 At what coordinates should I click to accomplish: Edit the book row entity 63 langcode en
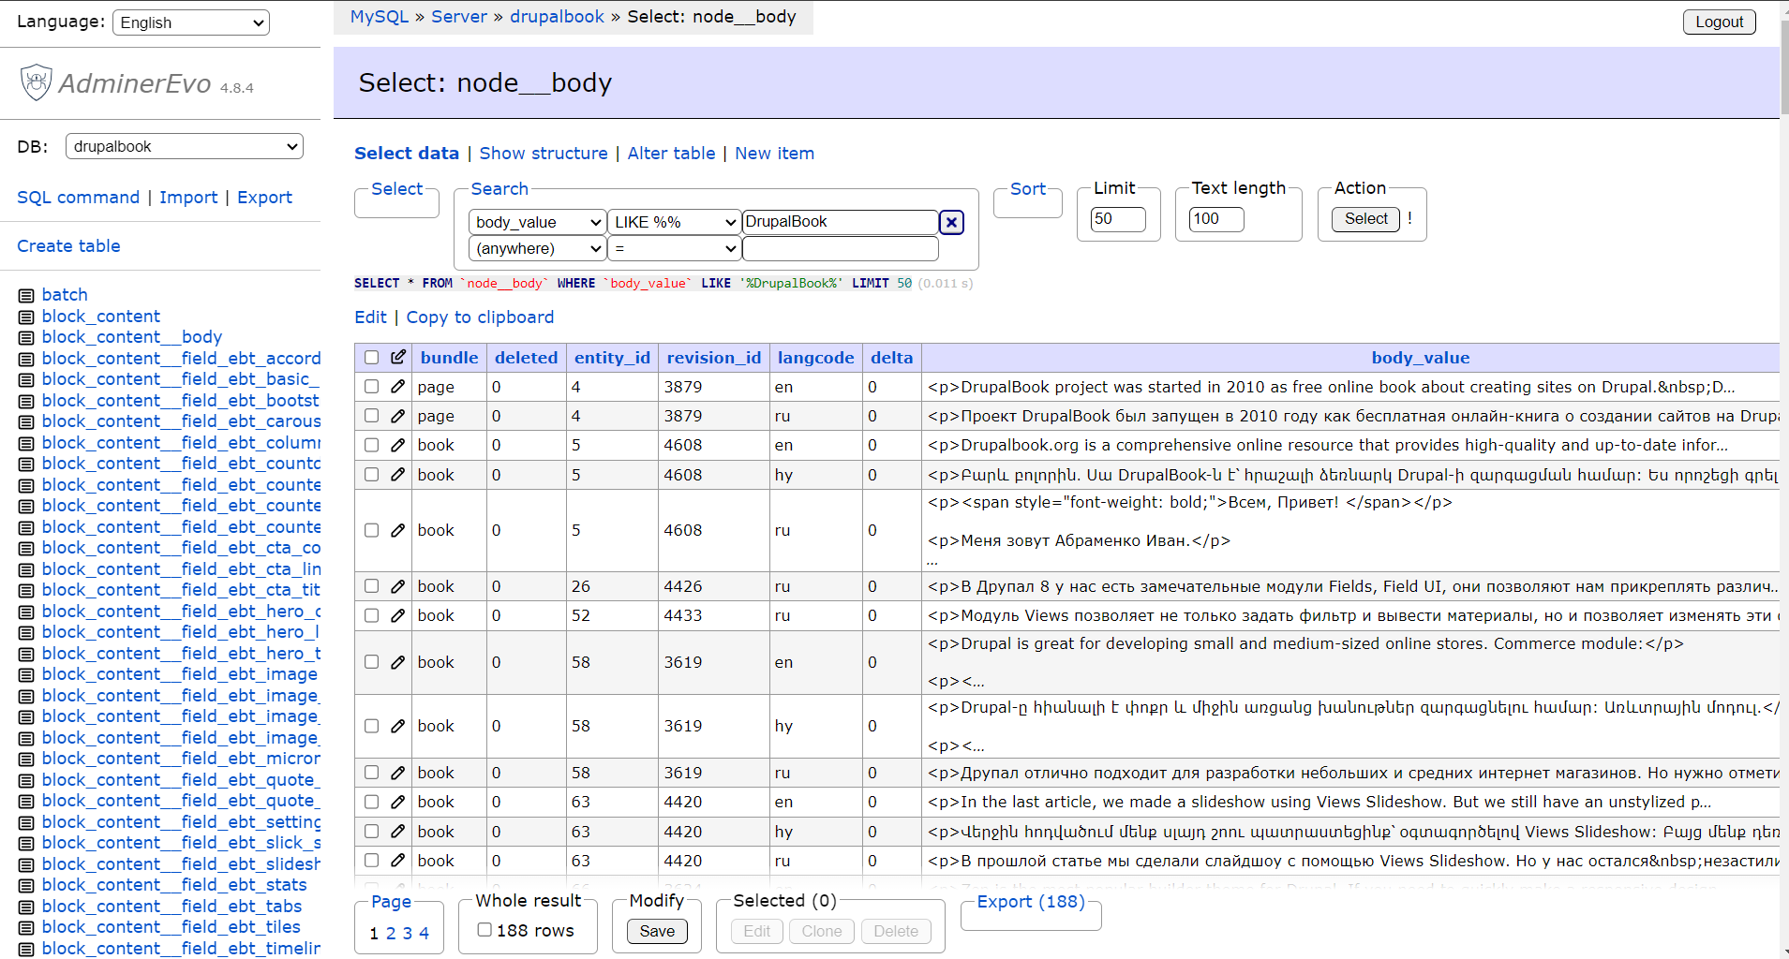point(398,802)
